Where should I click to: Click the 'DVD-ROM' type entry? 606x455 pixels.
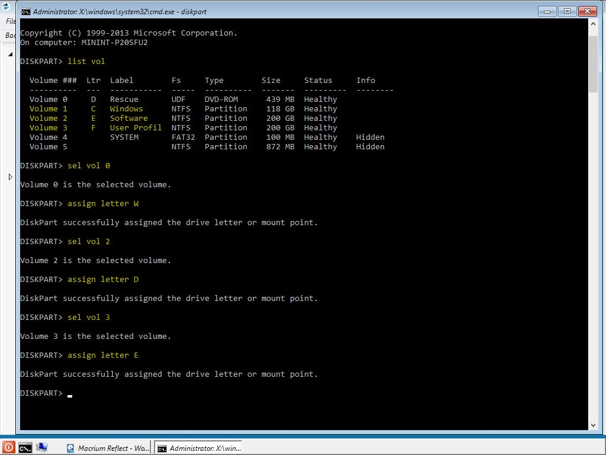click(x=221, y=99)
